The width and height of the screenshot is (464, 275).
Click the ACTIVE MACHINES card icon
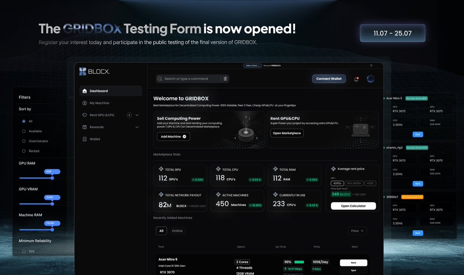pos(218,194)
